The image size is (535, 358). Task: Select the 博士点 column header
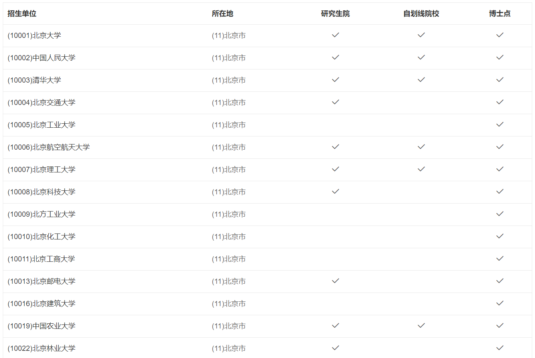click(499, 14)
